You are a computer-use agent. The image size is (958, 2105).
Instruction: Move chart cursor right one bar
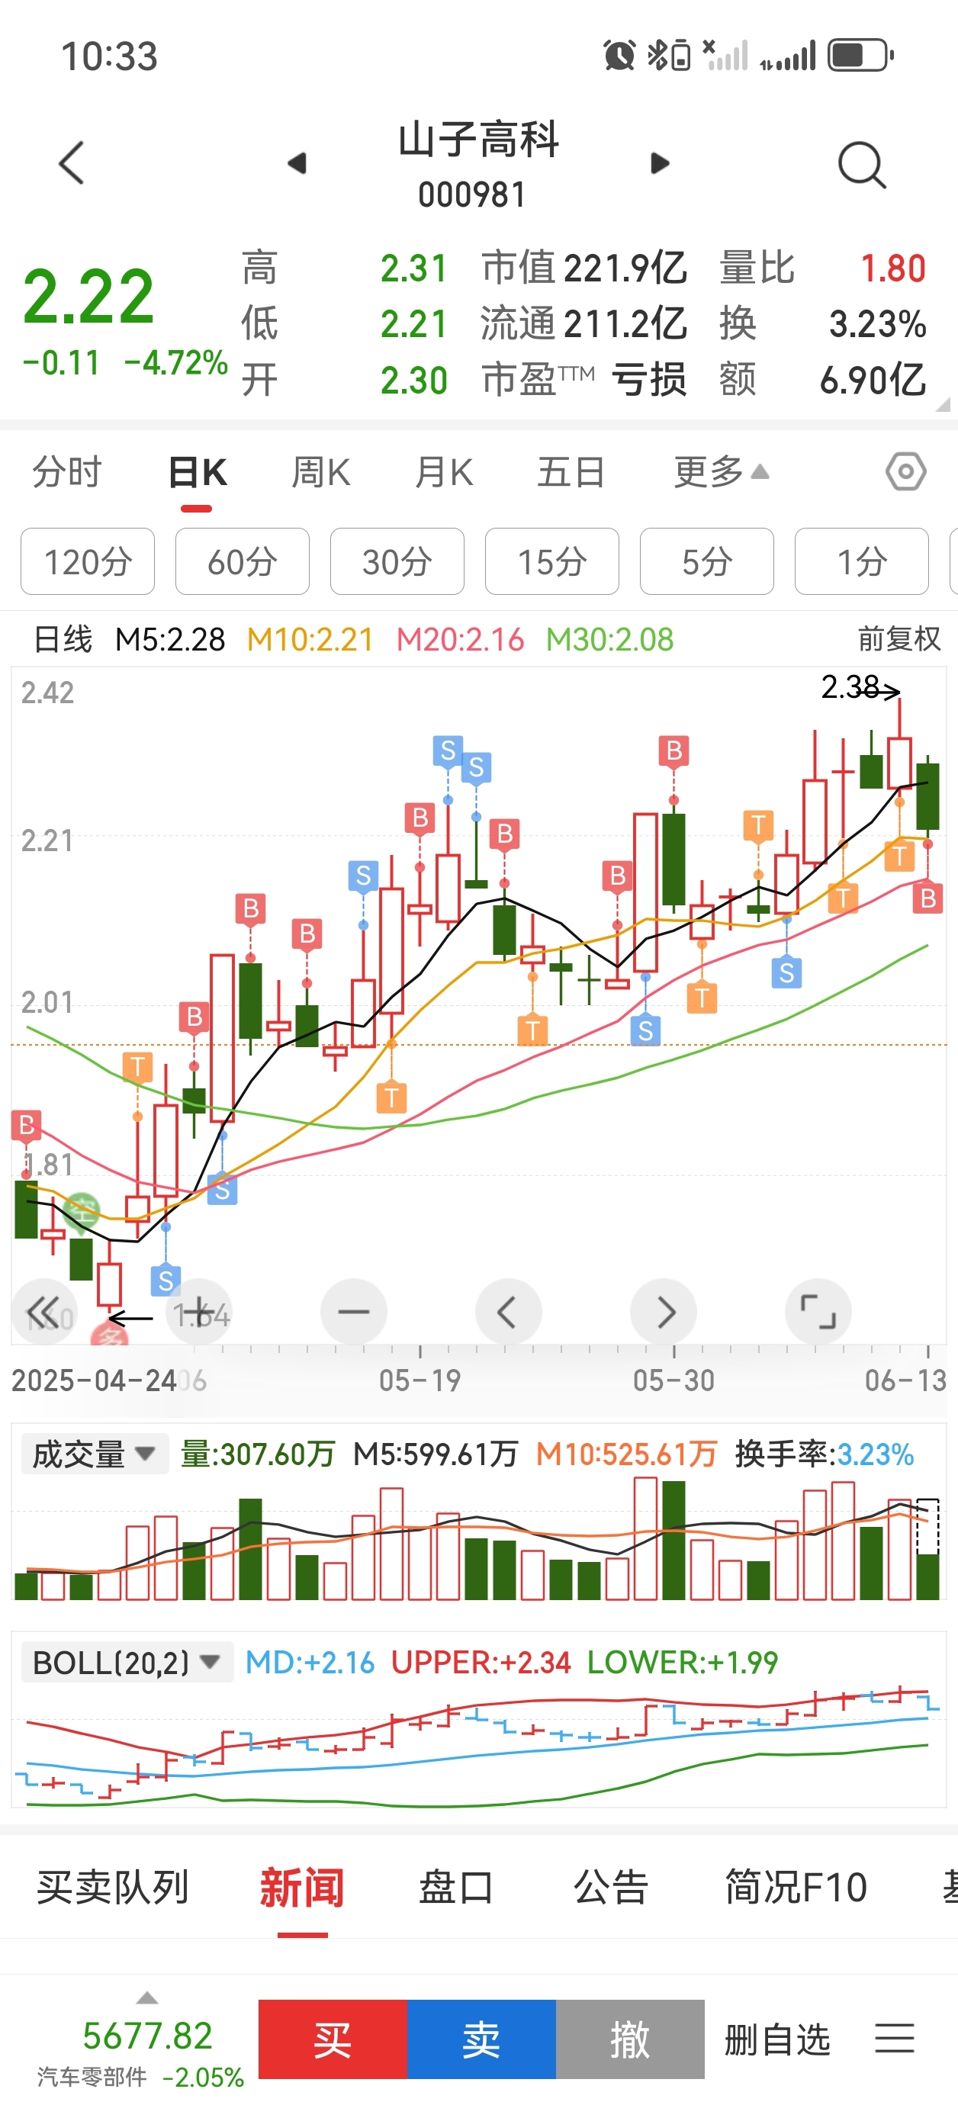click(x=664, y=1312)
